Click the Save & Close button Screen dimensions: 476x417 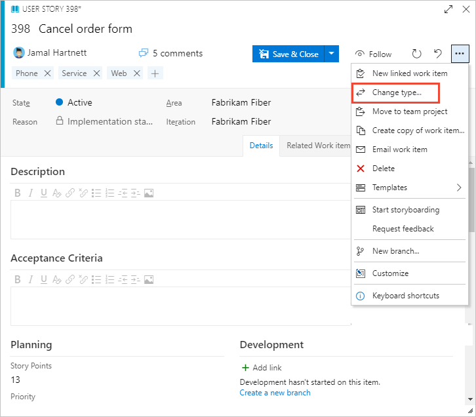288,54
